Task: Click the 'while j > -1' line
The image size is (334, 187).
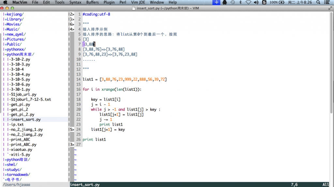Action: [126, 109]
